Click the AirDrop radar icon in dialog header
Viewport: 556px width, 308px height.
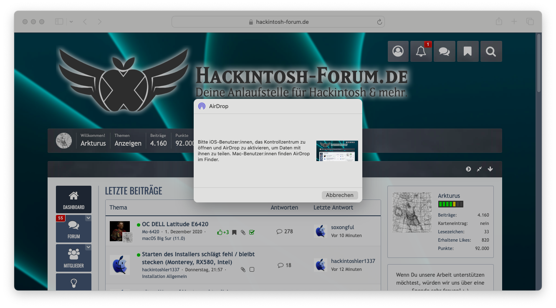[202, 106]
